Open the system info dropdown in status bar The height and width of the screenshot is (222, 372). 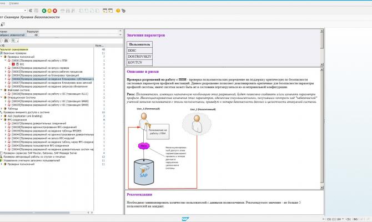[x=343, y=219]
